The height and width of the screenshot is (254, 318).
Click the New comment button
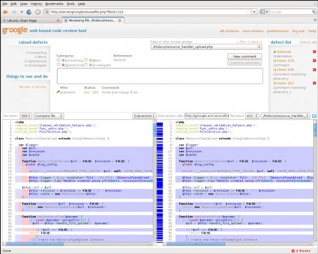point(245,57)
